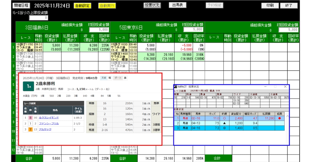311x162 pixels.
Task: Click the 初回投資金額 field for 3回福島6日
Action: [x=99, y=29]
